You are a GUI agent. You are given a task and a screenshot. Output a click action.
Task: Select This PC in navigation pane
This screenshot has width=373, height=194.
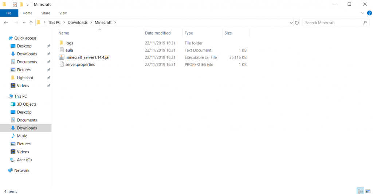coord(17,96)
